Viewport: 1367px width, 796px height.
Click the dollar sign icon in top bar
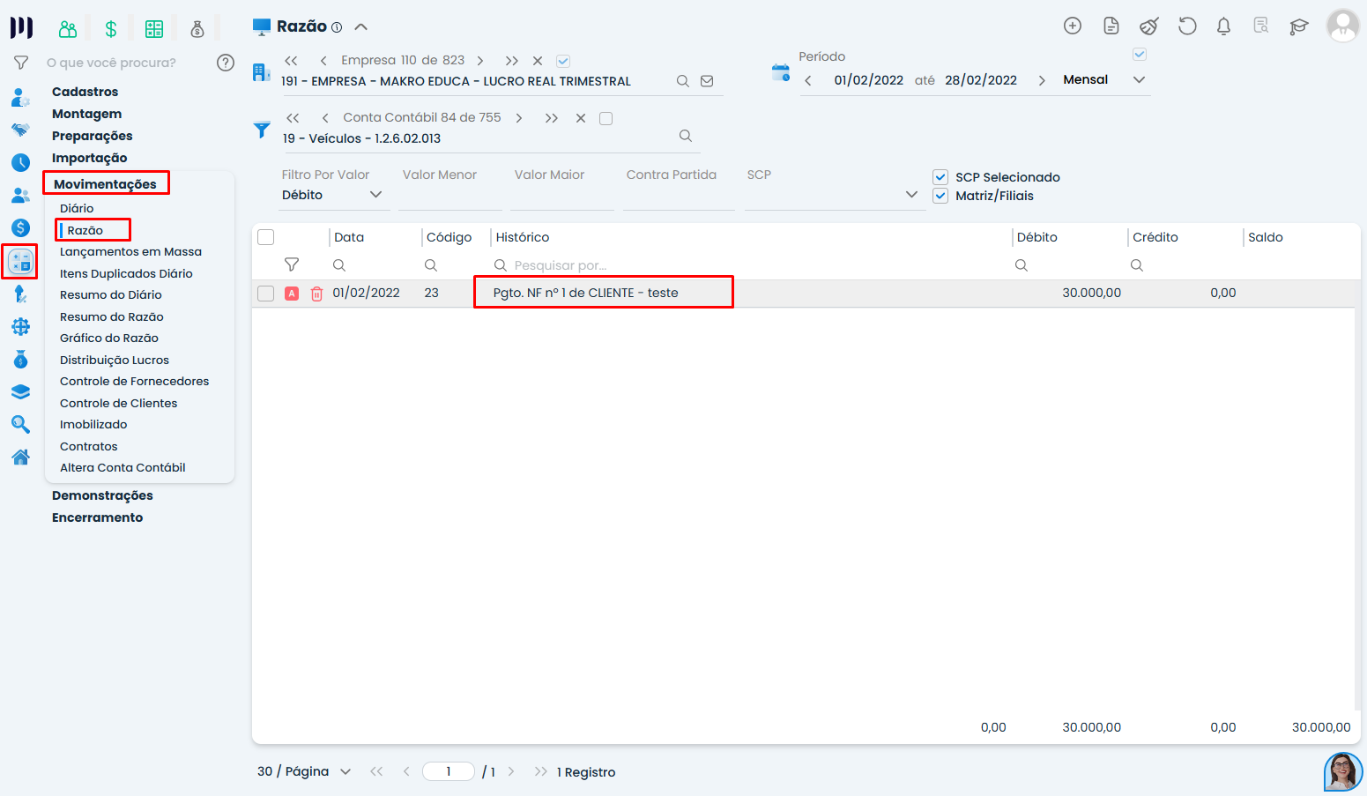point(111,29)
